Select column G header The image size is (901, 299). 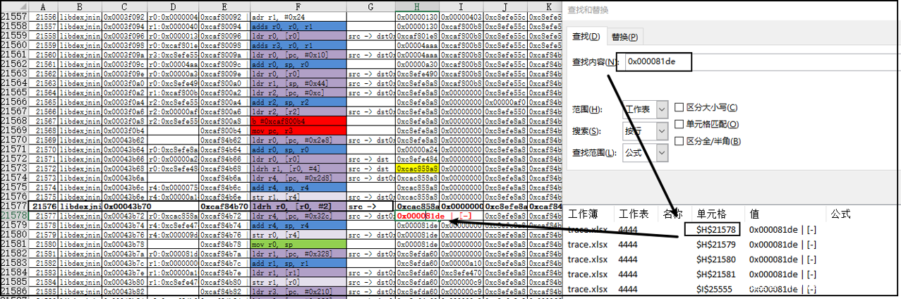click(x=370, y=6)
